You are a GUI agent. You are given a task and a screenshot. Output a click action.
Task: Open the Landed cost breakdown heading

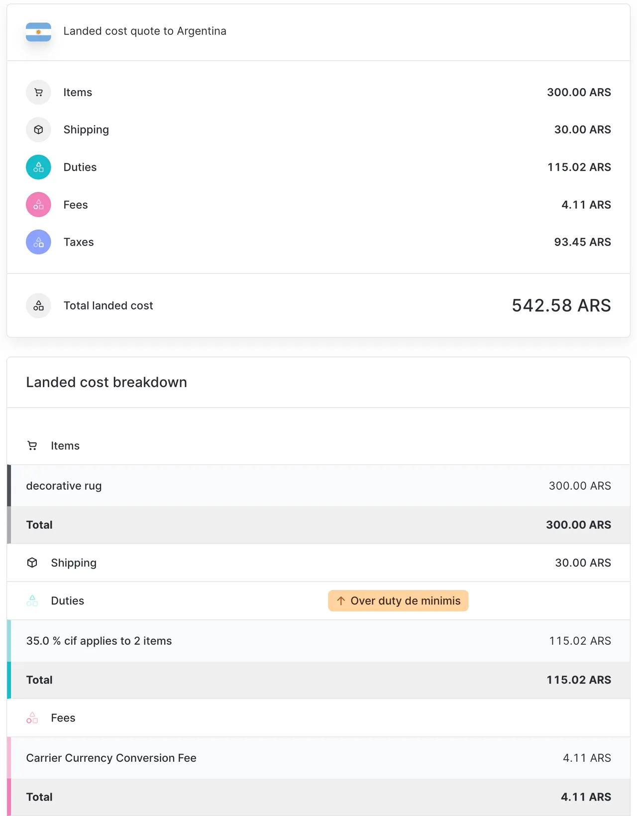(x=106, y=382)
